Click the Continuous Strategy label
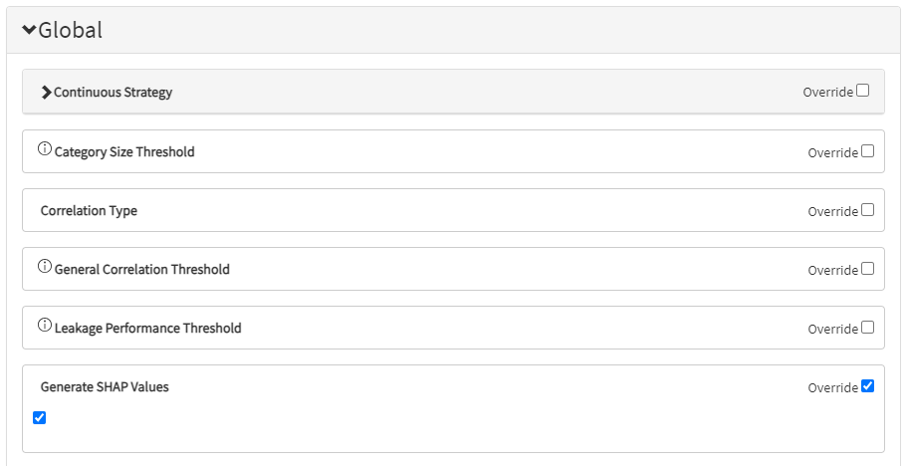 pos(113,93)
